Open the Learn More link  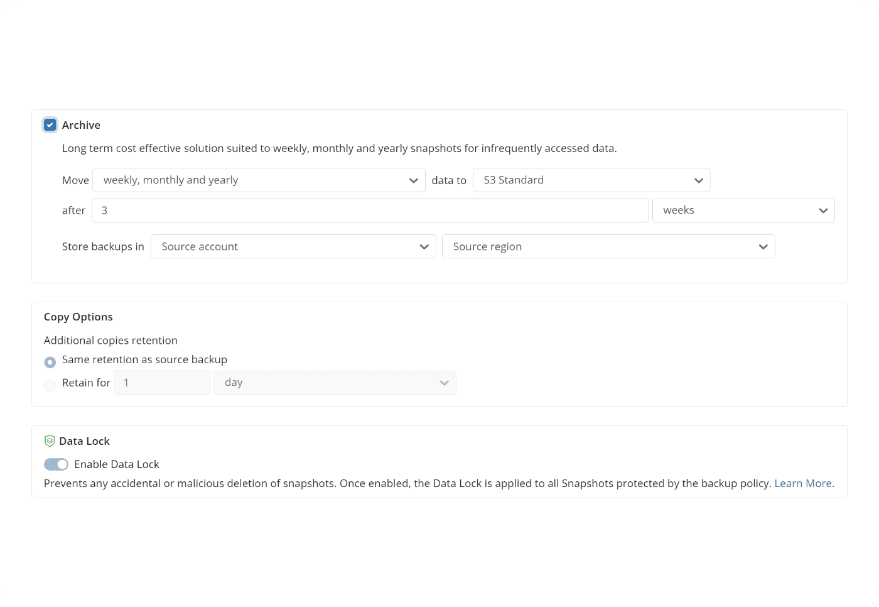pyautogui.click(x=804, y=483)
